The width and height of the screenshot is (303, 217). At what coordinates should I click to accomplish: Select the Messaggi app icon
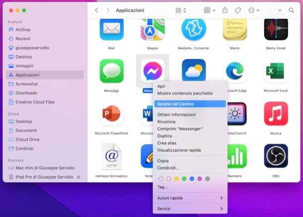(111, 71)
